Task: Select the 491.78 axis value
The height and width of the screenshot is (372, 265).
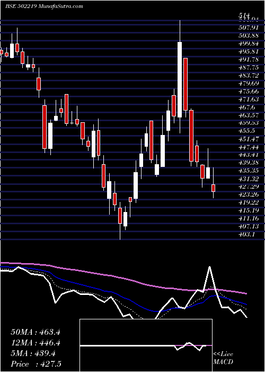Action: (x=248, y=60)
